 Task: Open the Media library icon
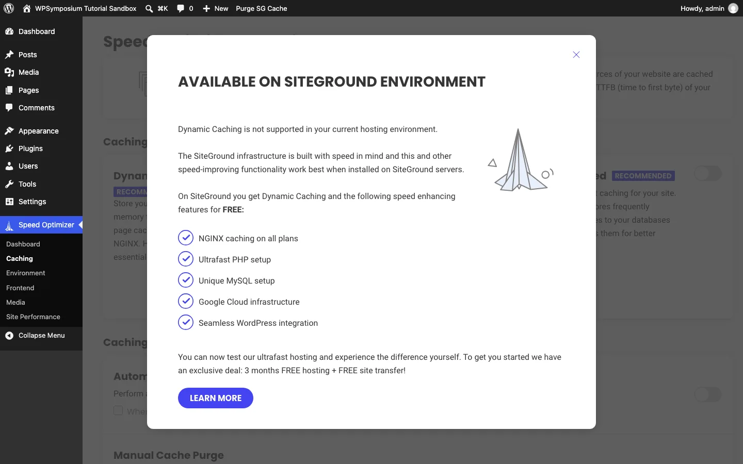click(x=9, y=72)
